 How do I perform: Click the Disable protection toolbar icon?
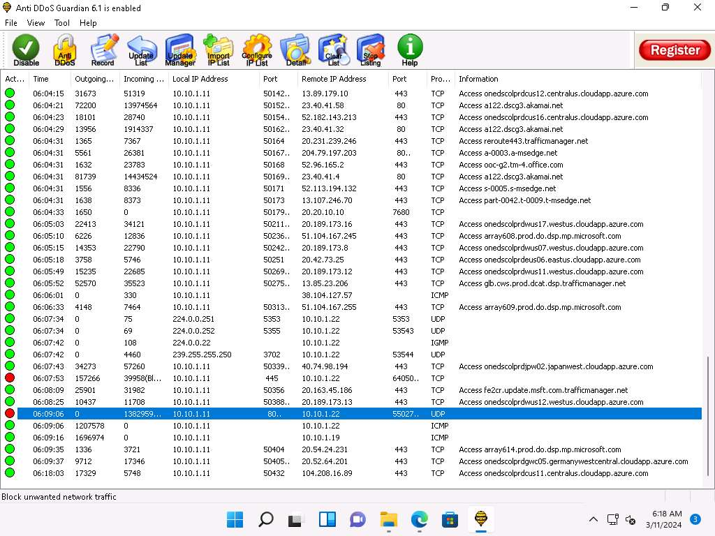tap(27, 50)
